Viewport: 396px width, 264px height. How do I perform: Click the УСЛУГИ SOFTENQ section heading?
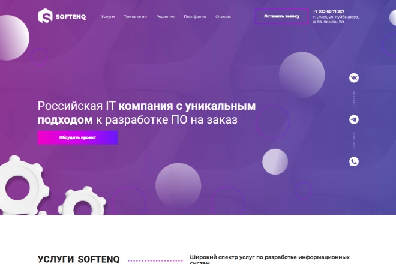click(79, 259)
